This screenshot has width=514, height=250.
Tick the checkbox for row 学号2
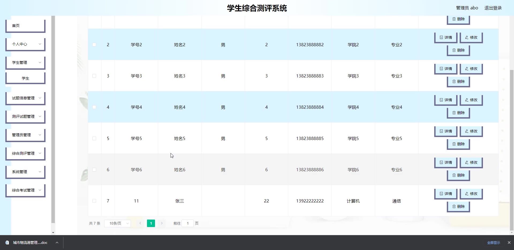[x=94, y=45]
